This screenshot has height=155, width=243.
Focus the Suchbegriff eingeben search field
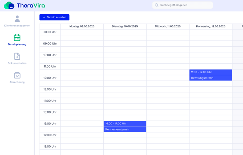point(184,5)
